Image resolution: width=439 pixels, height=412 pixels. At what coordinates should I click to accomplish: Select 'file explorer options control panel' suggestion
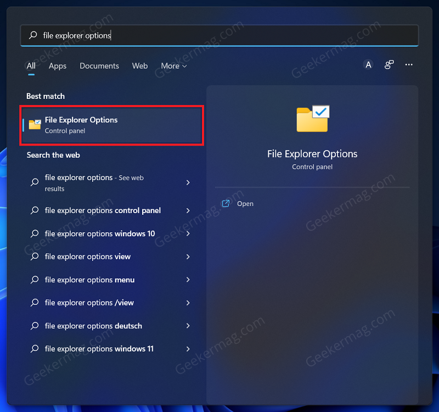pyautogui.click(x=111, y=210)
